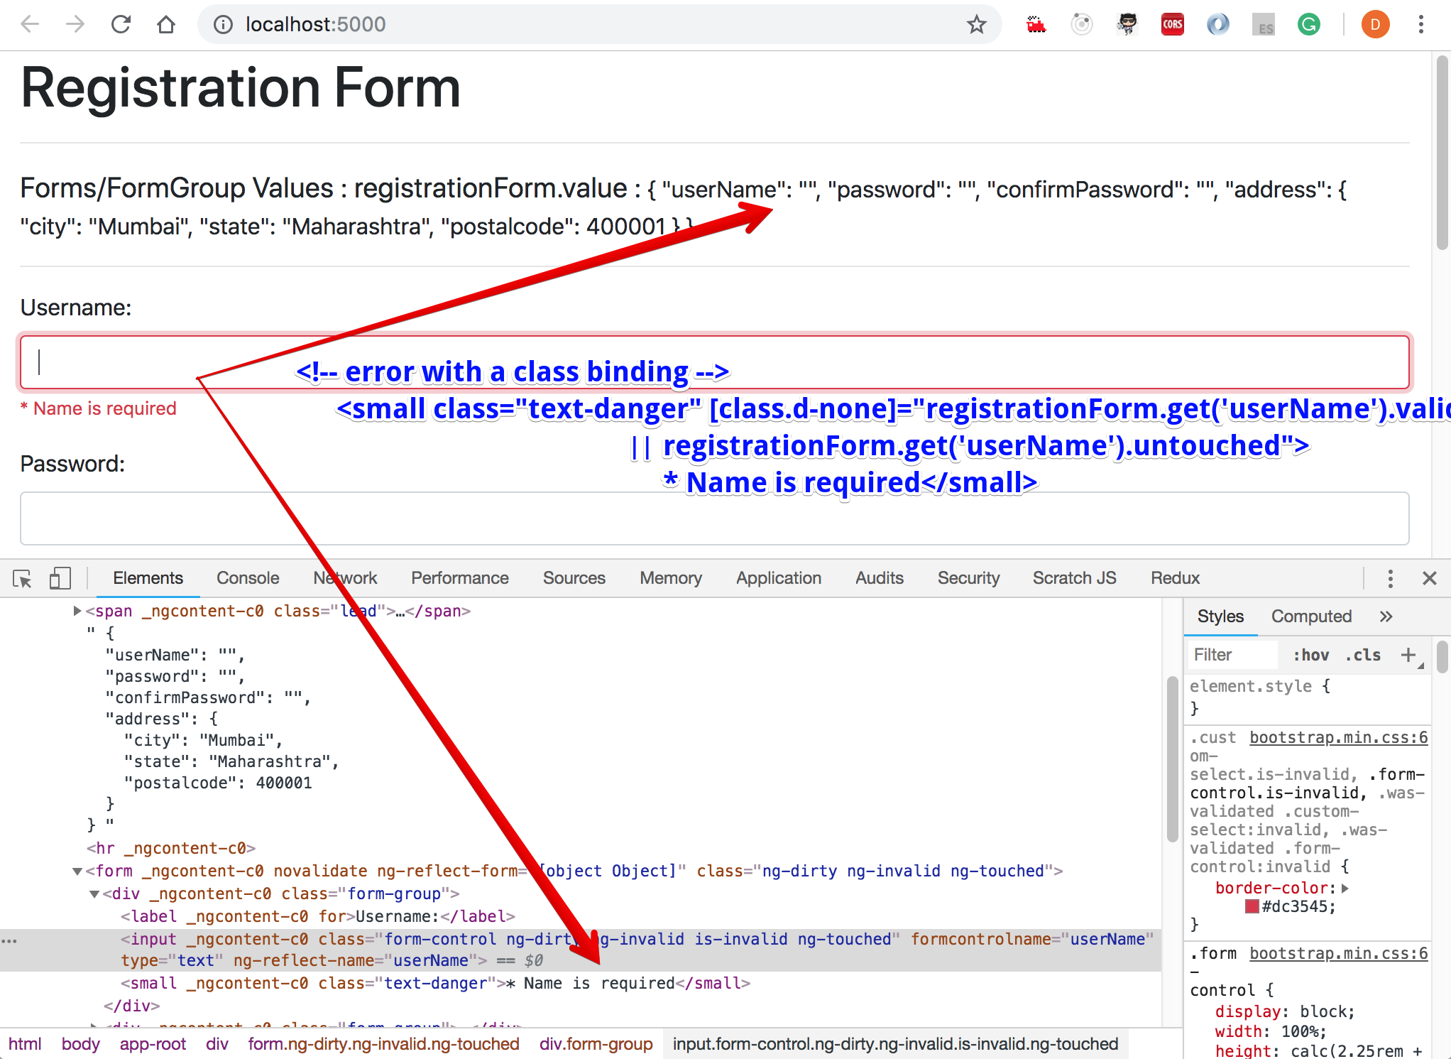Open bootstrap.min.css:6 source link

pyautogui.click(x=1338, y=737)
